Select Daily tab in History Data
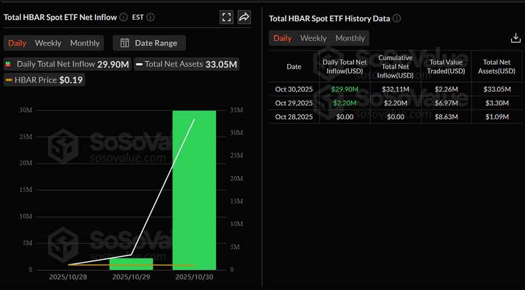 pyautogui.click(x=282, y=38)
